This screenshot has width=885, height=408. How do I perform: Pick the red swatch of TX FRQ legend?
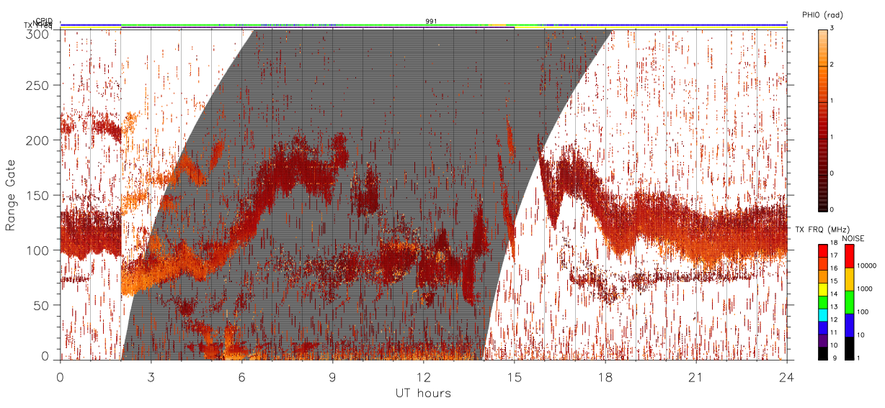click(823, 250)
